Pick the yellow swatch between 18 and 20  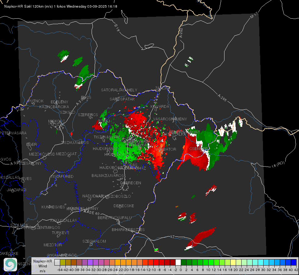click(x=233, y=262)
